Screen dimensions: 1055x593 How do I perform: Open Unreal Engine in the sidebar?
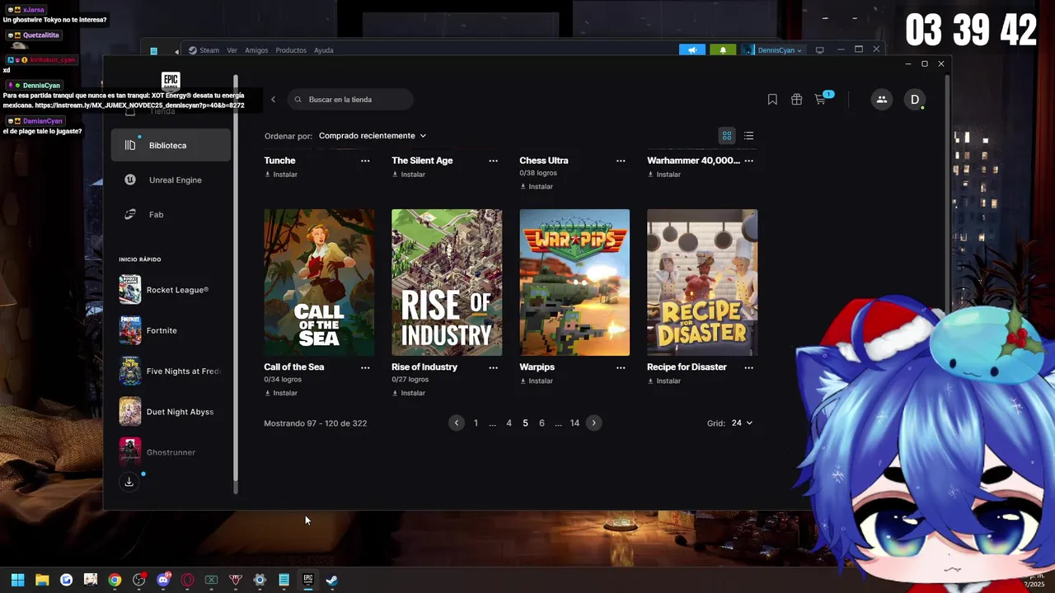171,180
